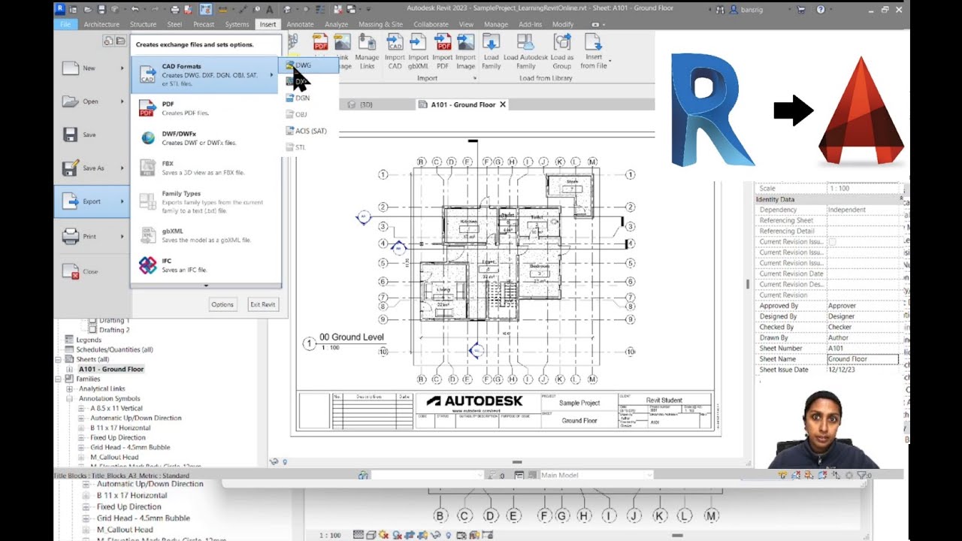962x541 pixels.
Task: Open the 1 : 100 view scale selector
Action: point(330,535)
